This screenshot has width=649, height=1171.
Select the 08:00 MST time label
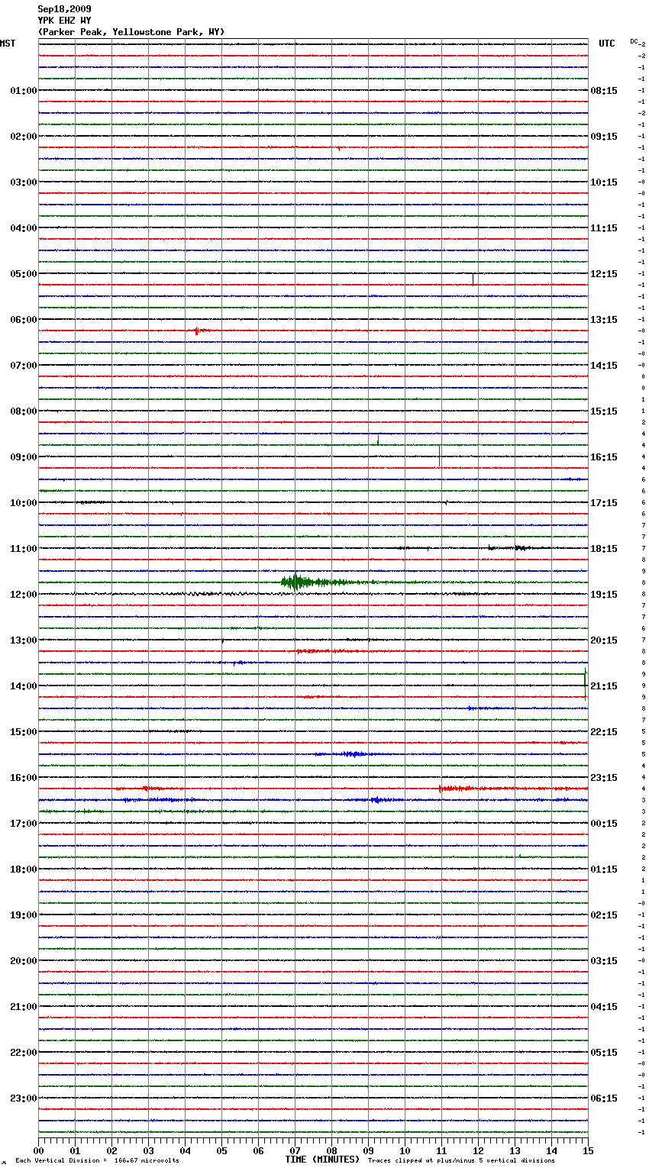(24, 411)
